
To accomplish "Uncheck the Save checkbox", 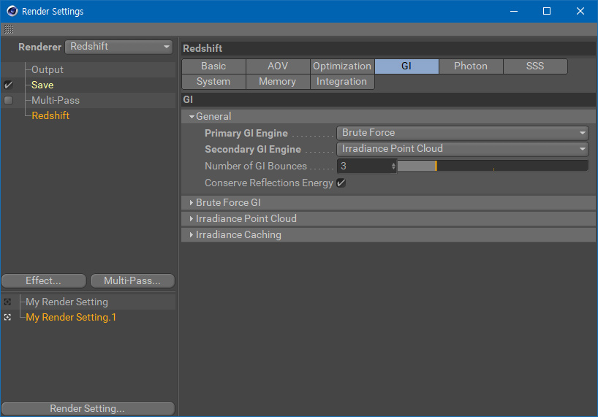I will pos(8,85).
